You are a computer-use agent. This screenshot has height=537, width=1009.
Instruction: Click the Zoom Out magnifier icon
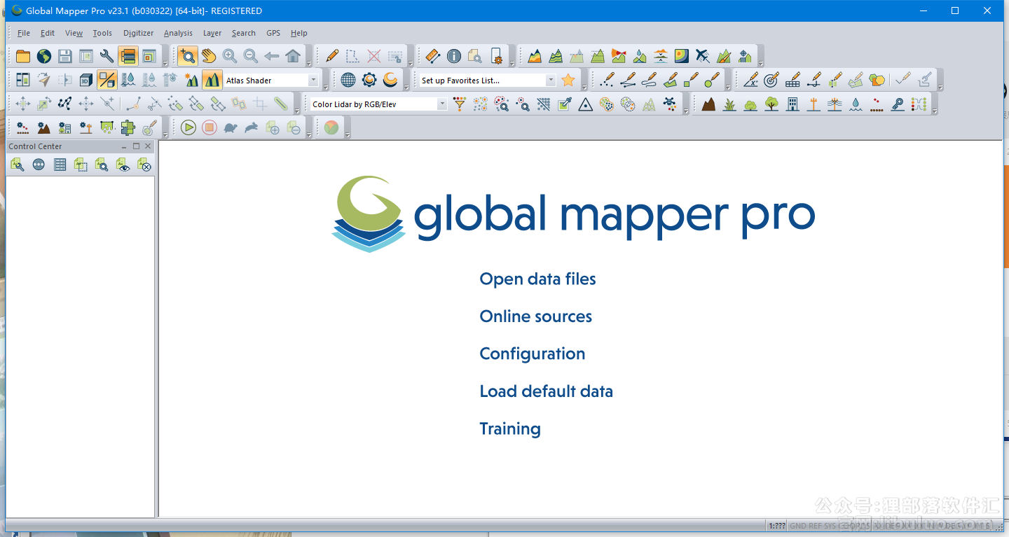coord(251,56)
